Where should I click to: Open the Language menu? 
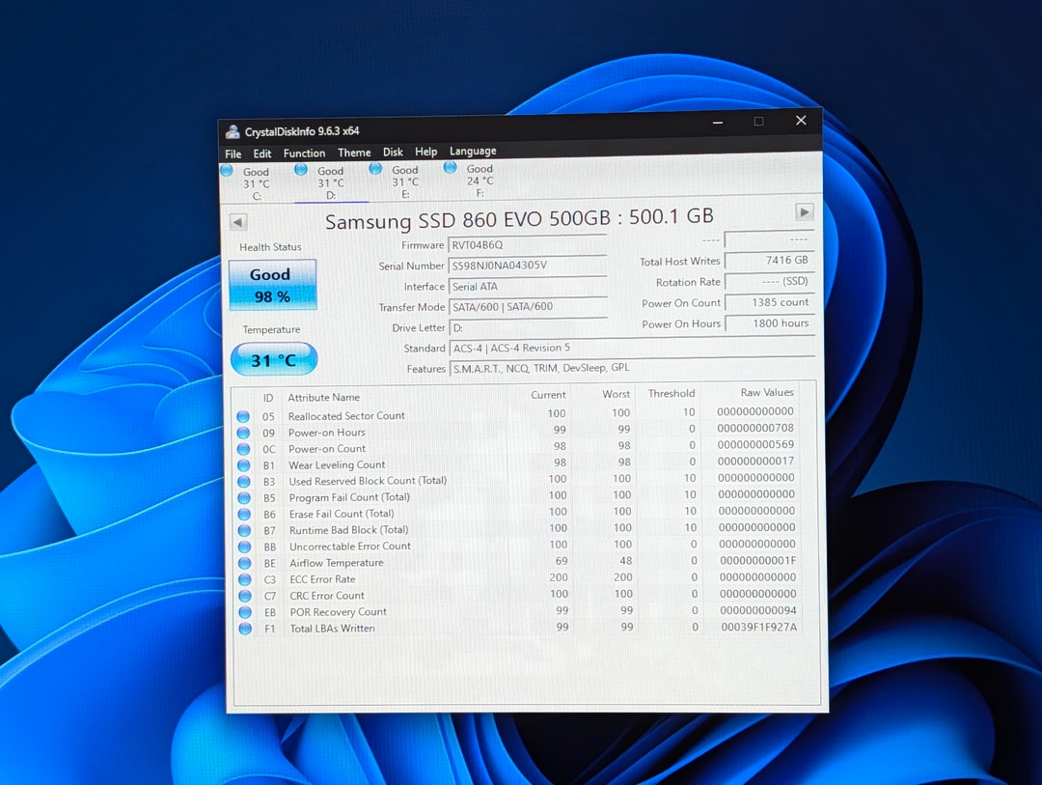(x=473, y=151)
